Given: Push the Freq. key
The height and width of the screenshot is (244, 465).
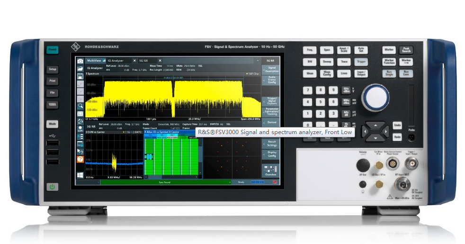Looking at the screenshot, I should point(310,50).
